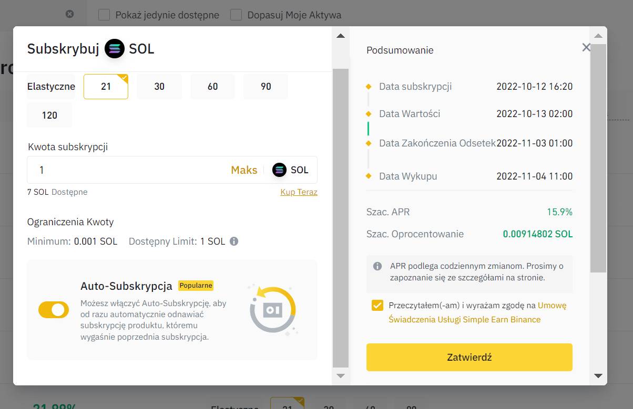Click the Data Wykupu label
The image size is (633, 409).
[408, 176]
